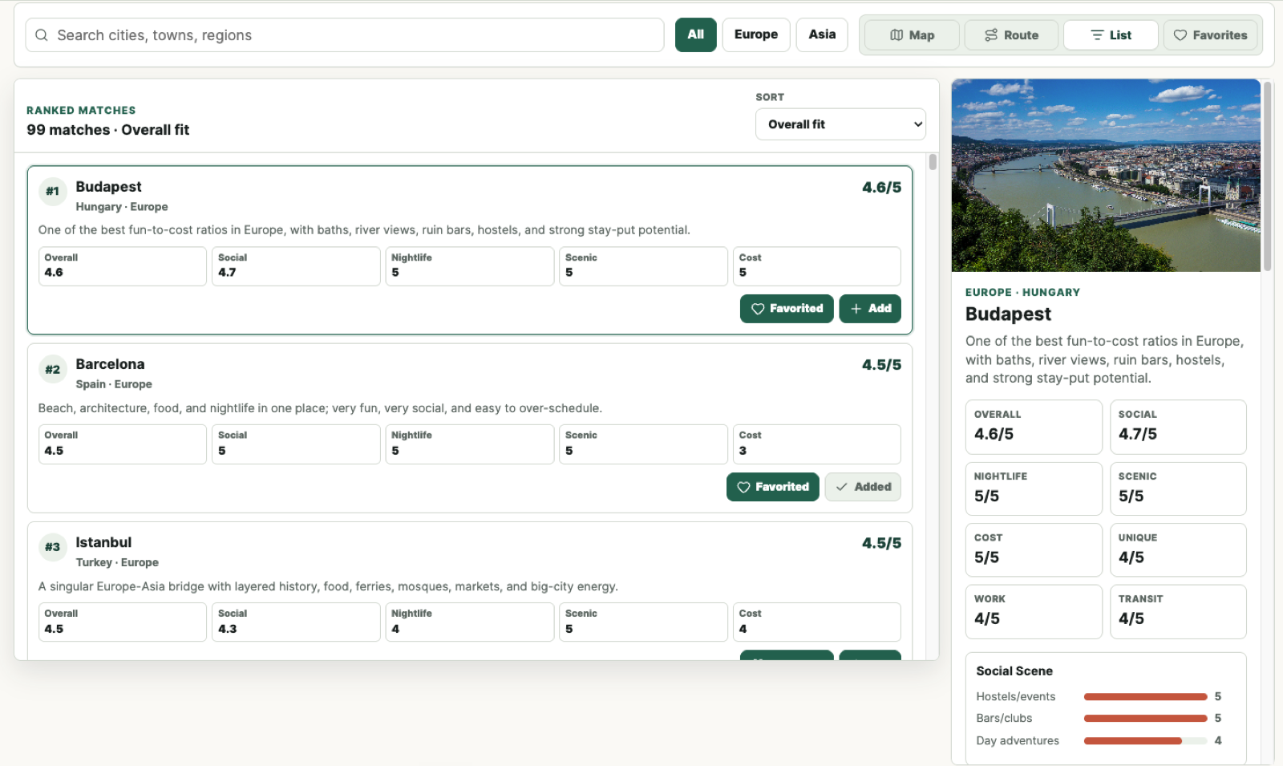1283x766 pixels.
Task: Click the heart icon on Barcelona's Favorited button
Action: (743, 487)
